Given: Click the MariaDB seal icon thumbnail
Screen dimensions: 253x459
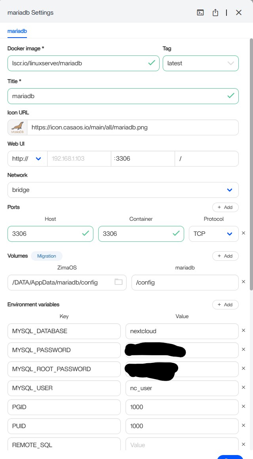Looking at the screenshot, I should pyautogui.click(x=17, y=127).
